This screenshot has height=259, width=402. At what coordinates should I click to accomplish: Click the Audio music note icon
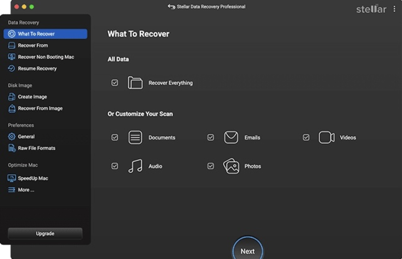pos(135,166)
